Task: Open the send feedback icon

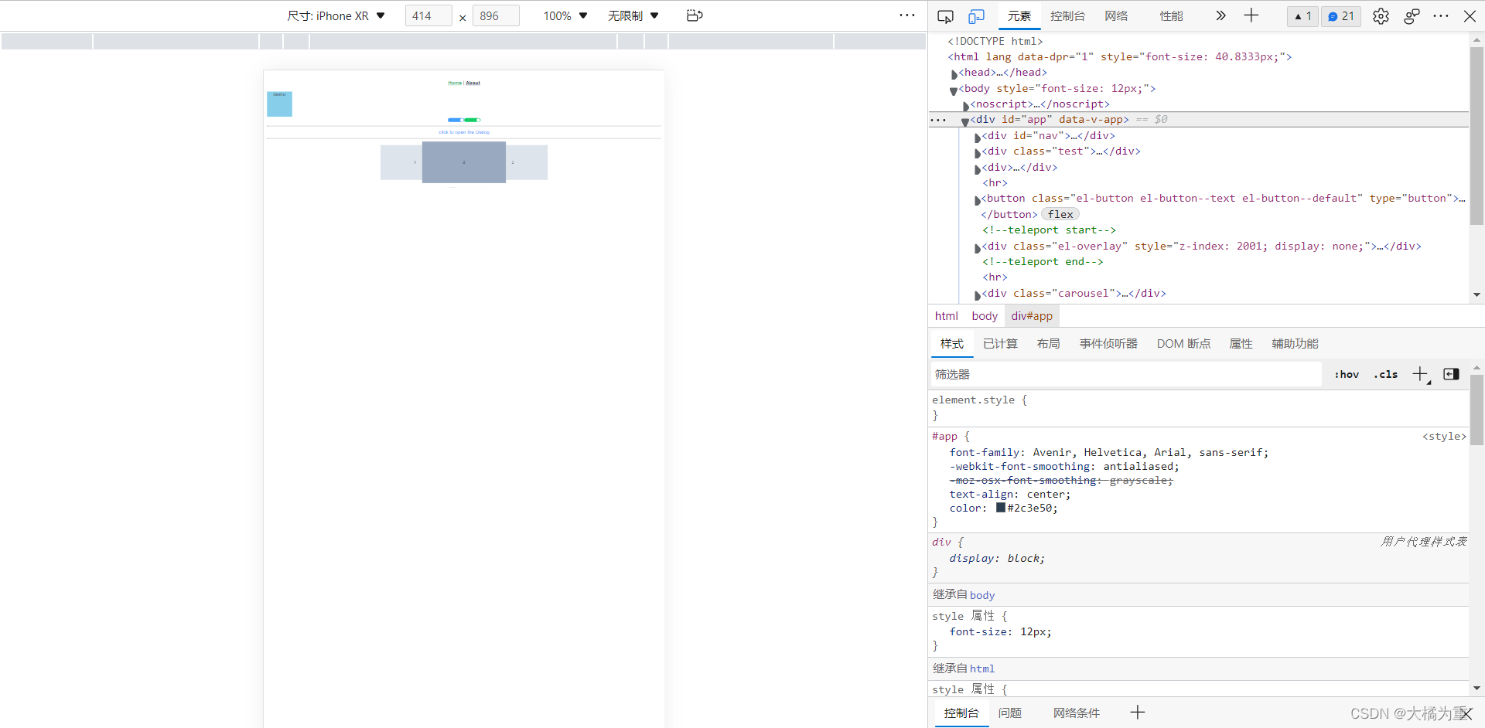Action: (1412, 16)
